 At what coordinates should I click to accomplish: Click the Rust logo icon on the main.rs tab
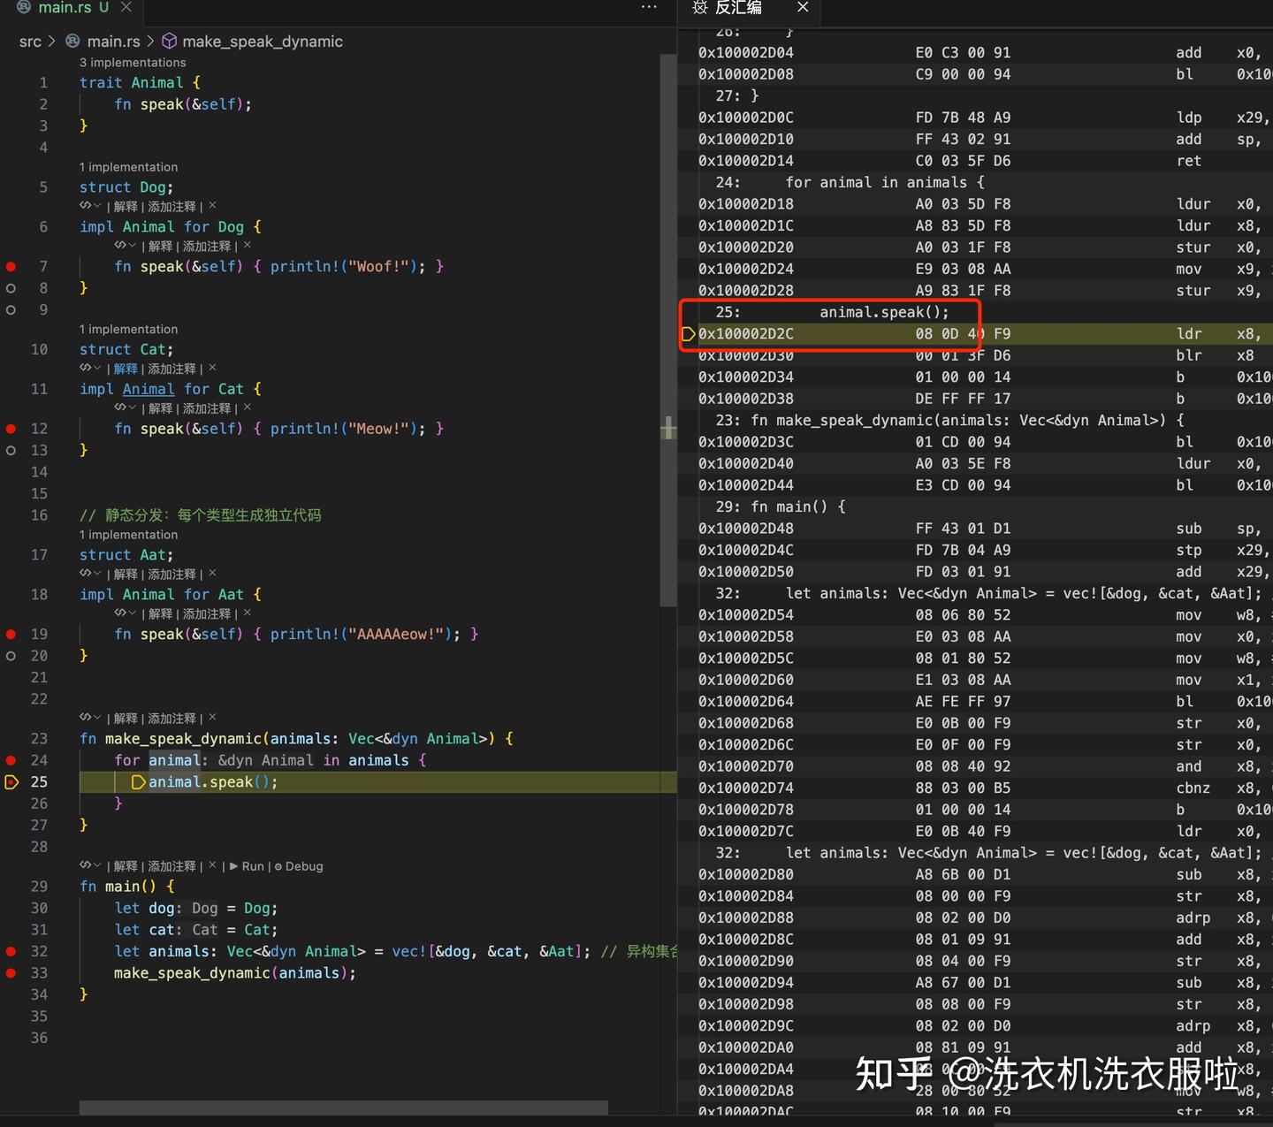pos(22,7)
